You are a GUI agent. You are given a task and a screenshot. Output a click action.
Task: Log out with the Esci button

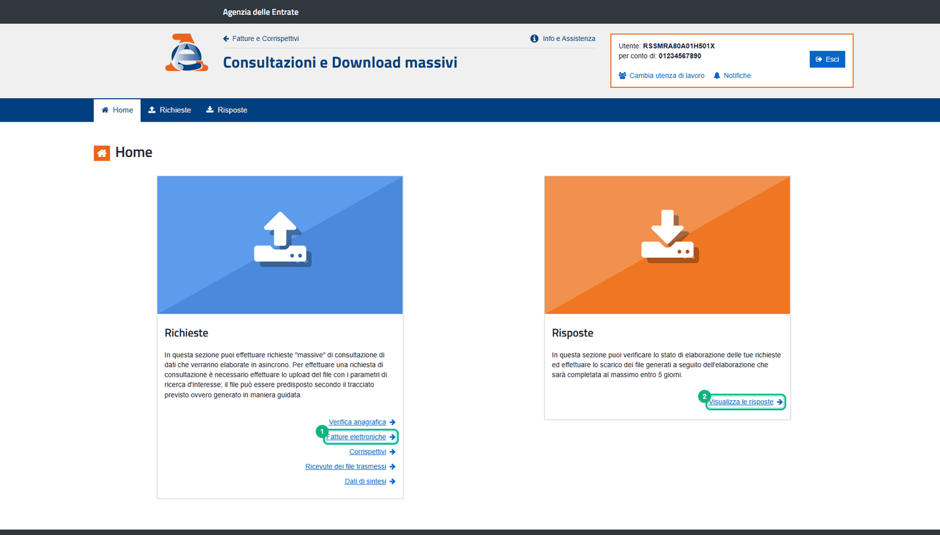[827, 59]
